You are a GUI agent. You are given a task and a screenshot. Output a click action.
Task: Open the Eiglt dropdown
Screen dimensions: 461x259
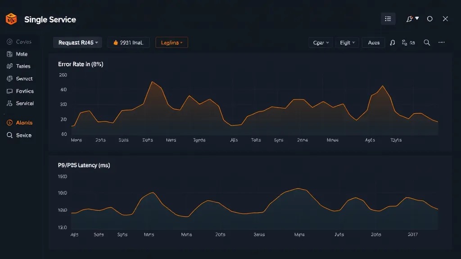(347, 43)
